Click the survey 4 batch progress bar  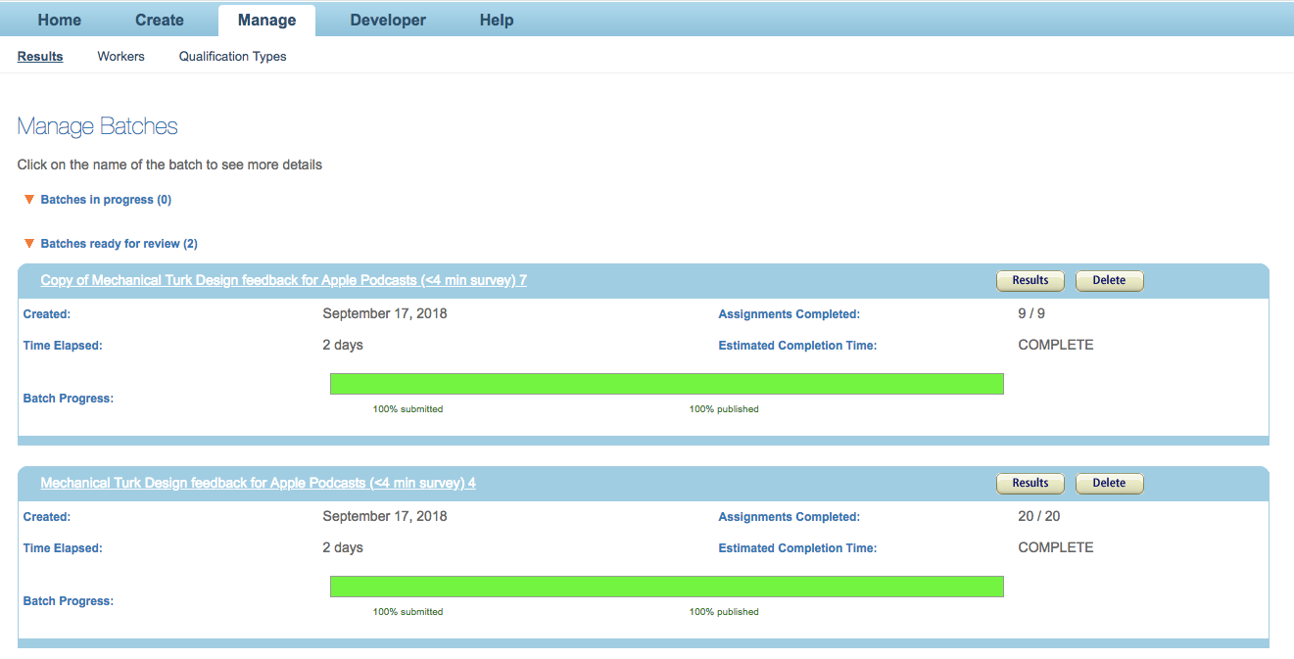tap(666, 586)
